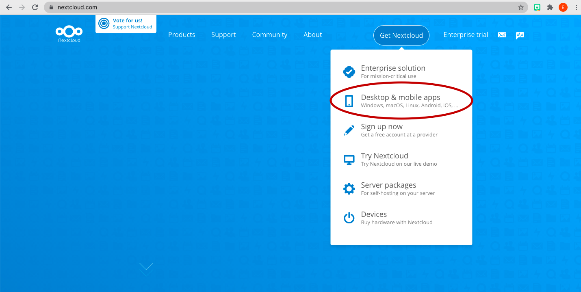Open the Products menu
581x292 pixels.
pyautogui.click(x=182, y=35)
